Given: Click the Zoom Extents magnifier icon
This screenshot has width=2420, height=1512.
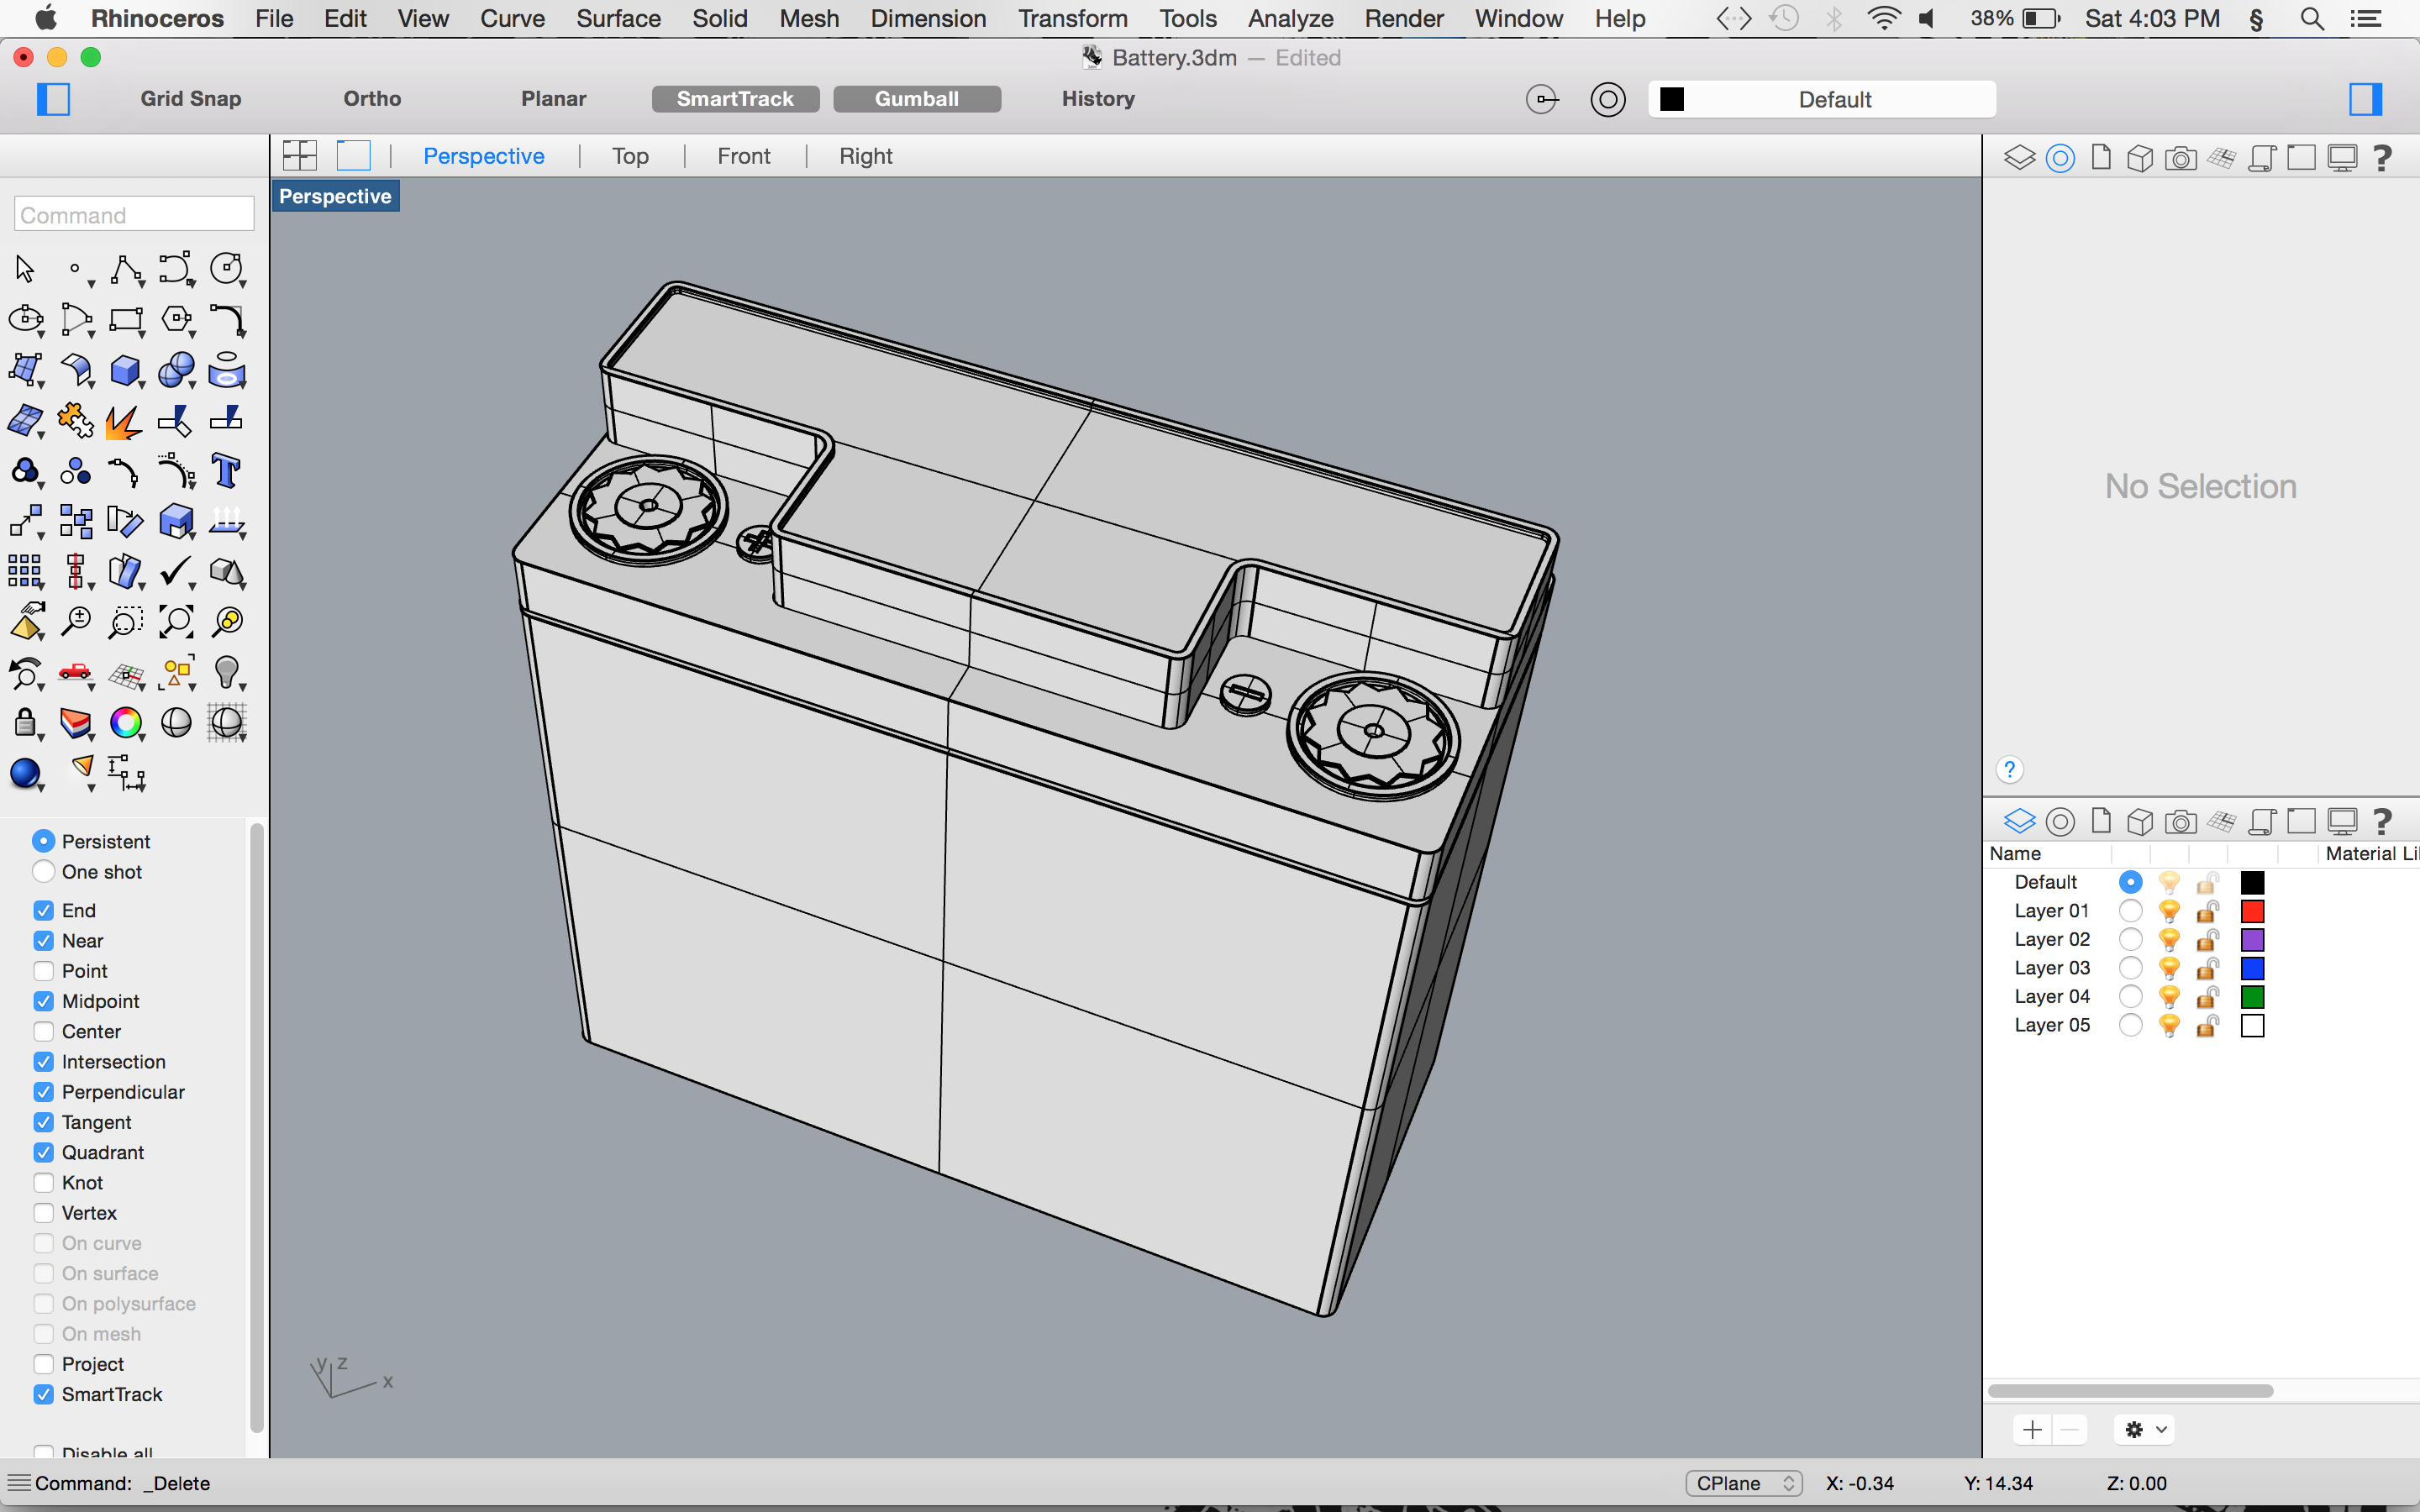Looking at the screenshot, I should pos(176,622).
